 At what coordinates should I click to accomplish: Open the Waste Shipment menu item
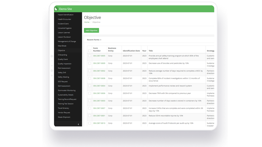click(x=64, y=117)
